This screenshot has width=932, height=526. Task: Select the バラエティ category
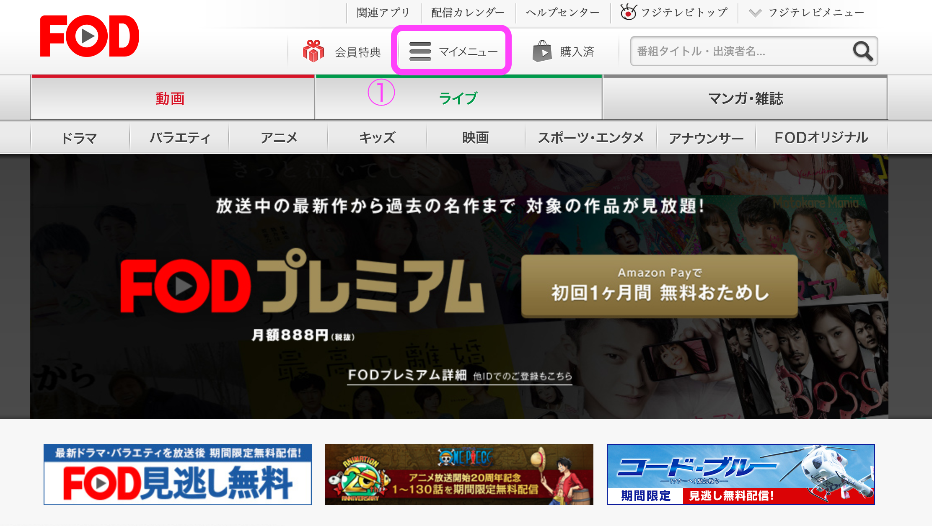(x=179, y=137)
